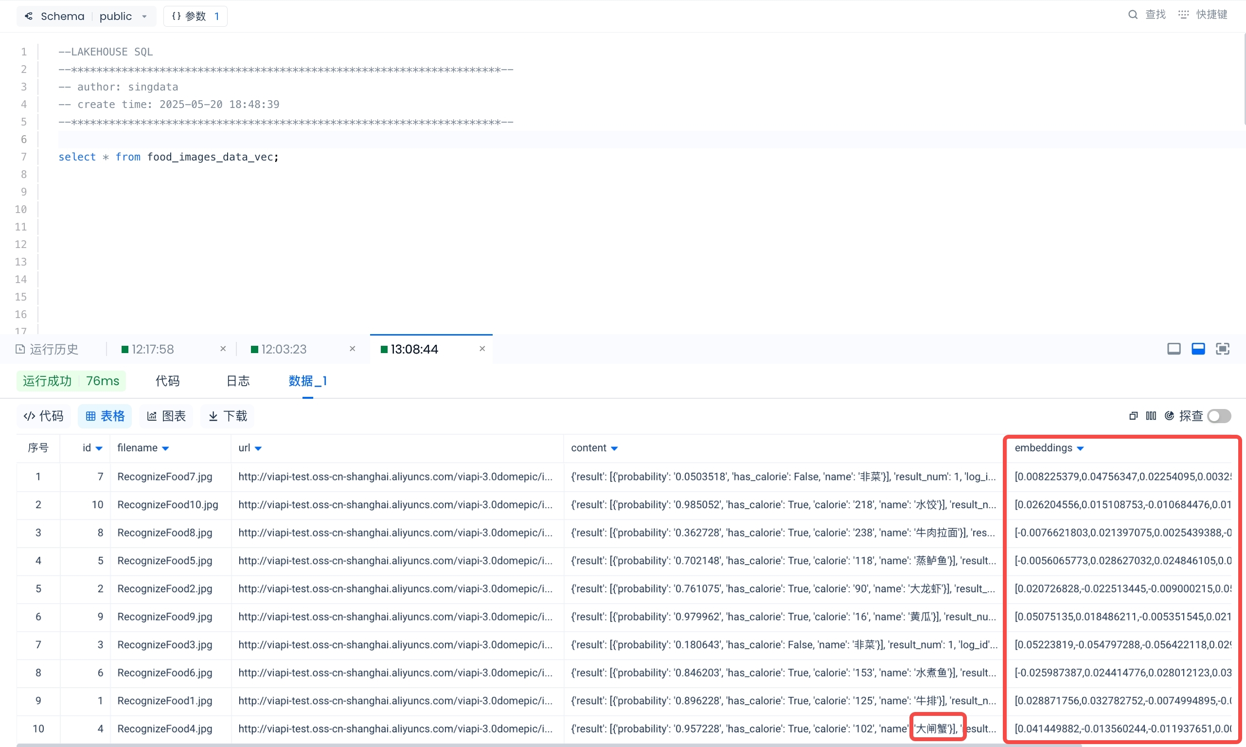Expand the embeddings column dropdown arrow

tap(1080, 448)
